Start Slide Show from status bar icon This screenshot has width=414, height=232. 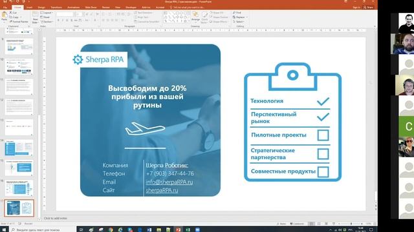click(x=334, y=224)
